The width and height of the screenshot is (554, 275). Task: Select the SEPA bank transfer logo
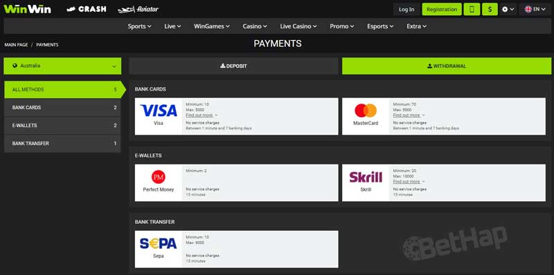(x=159, y=243)
